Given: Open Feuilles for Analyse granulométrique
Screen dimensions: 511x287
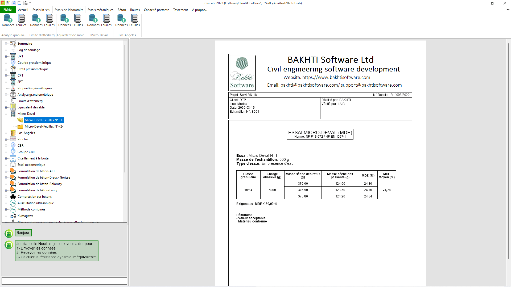Looking at the screenshot, I should click(21, 20).
